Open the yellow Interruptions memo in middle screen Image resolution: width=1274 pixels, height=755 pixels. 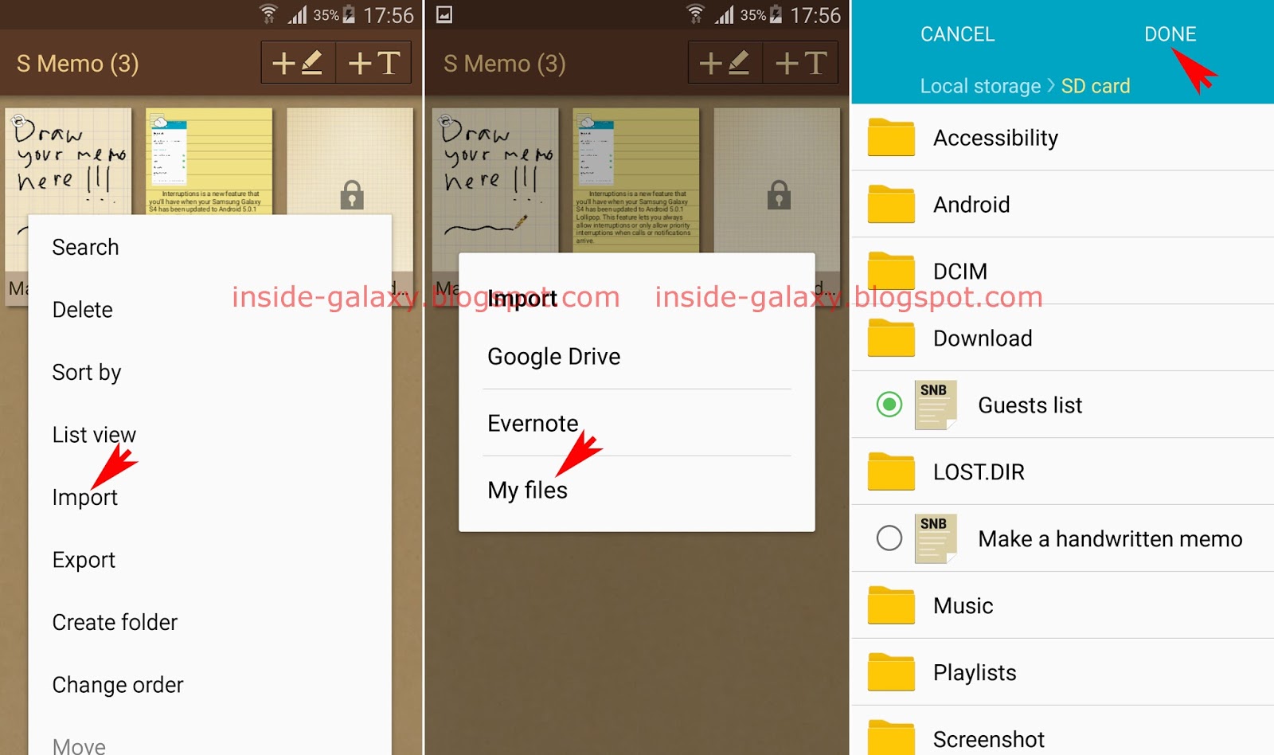click(636, 181)
